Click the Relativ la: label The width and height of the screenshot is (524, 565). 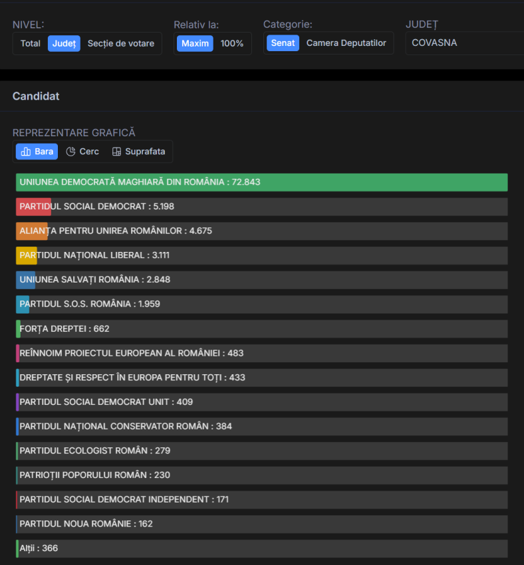[x=196, y=25]
